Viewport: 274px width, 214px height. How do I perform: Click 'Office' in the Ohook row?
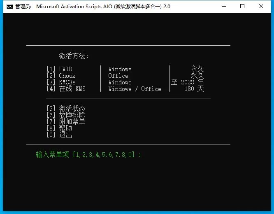pyautogui.click(x=118, y=76)
